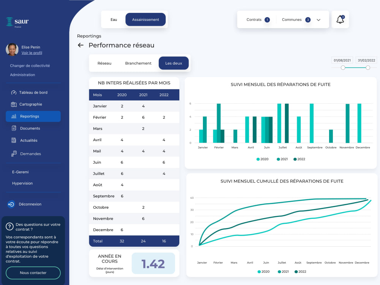
Task: Click the Reportings chart icon
Action: 14,116
